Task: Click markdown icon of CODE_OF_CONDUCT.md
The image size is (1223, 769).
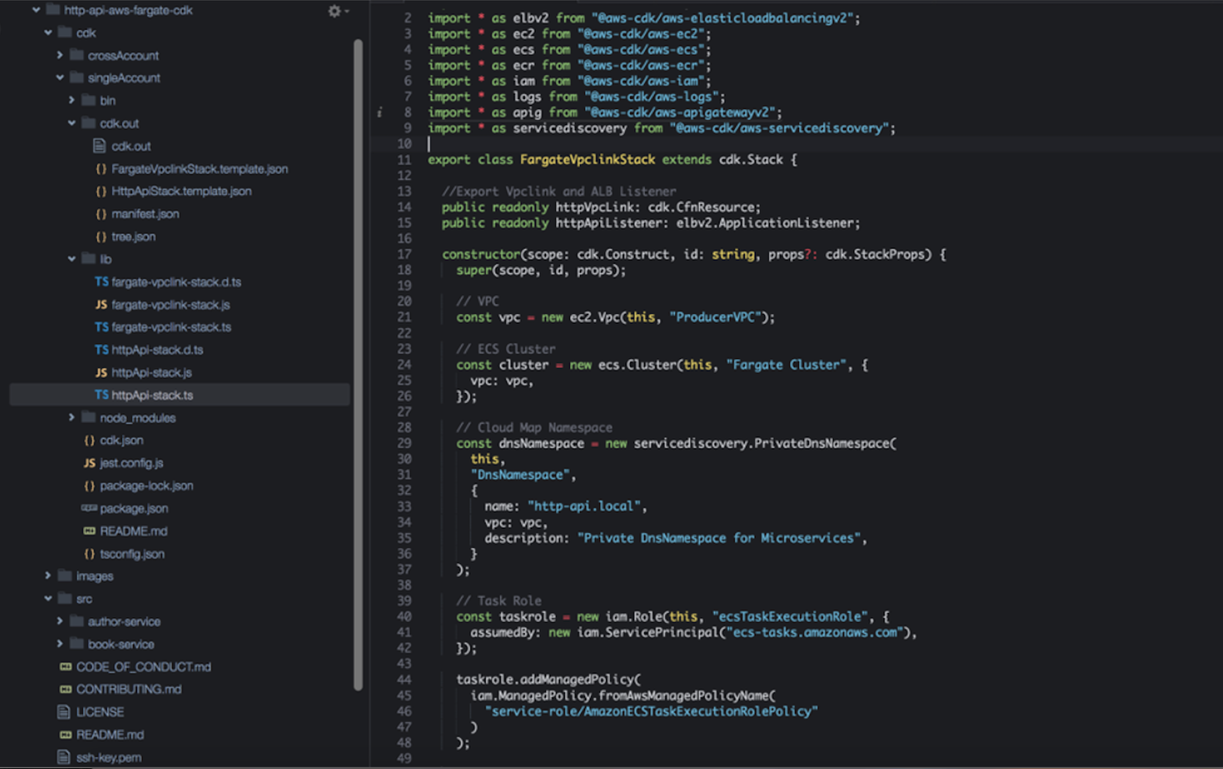Action: tap(66, 667)
